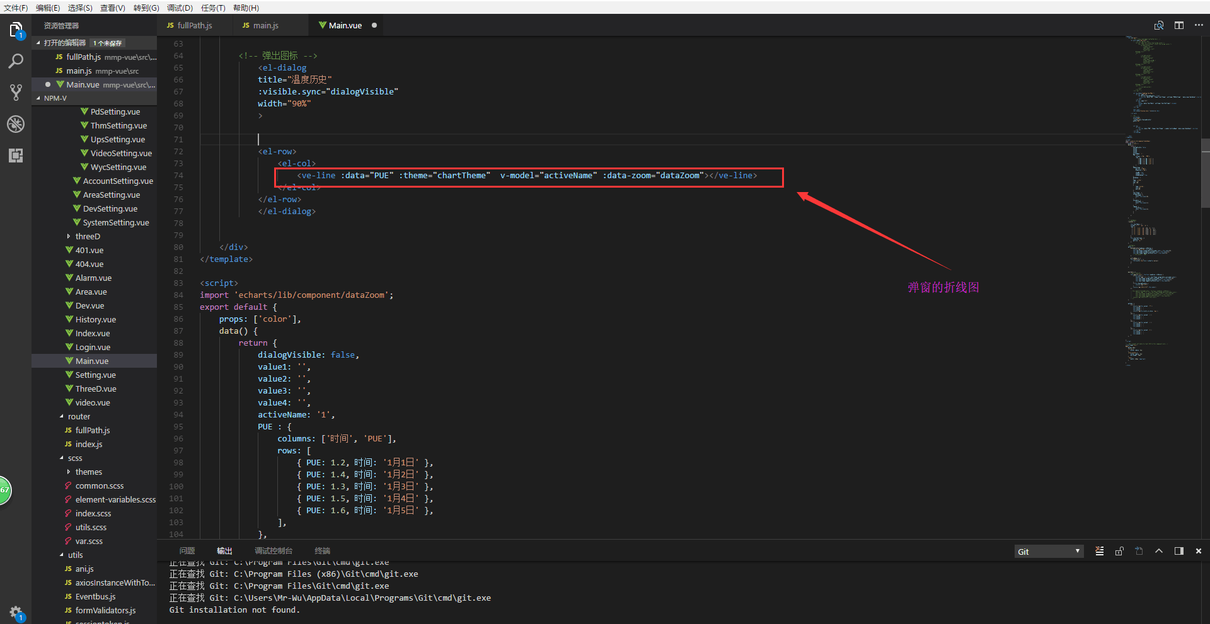Maximize the panel with the chevron-up icon
This screenshot has height=624, width=1210.
click(1159, 551)
